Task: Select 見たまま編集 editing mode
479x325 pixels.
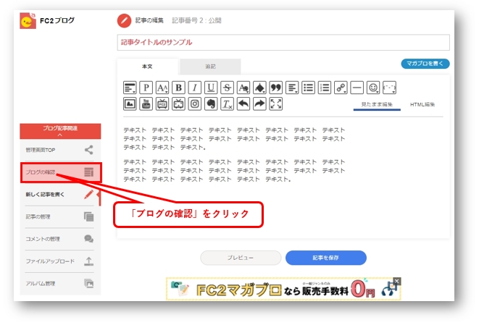Action: (x=377, y=104)
